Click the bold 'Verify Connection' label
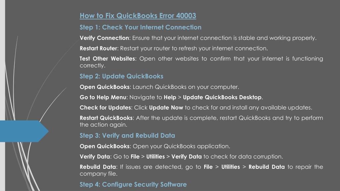 click(104, 38)
